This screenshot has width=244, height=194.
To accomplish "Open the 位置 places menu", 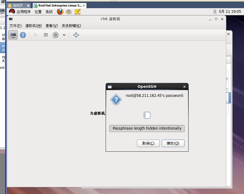I will click(38, 12).
